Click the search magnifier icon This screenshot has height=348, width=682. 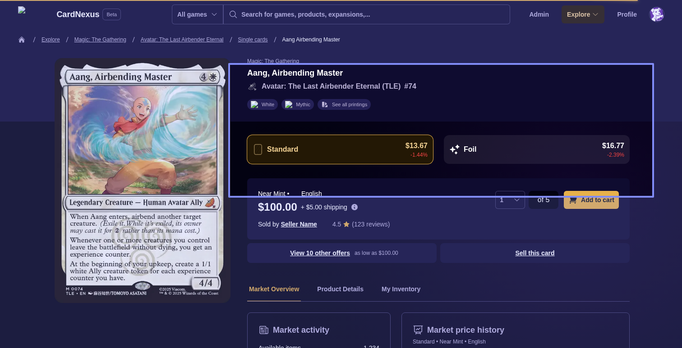point(233,14)
